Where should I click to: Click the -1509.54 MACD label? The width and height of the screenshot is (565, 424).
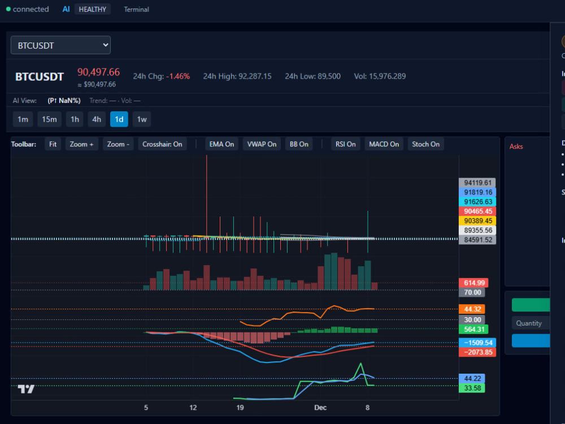click(477, 343)
